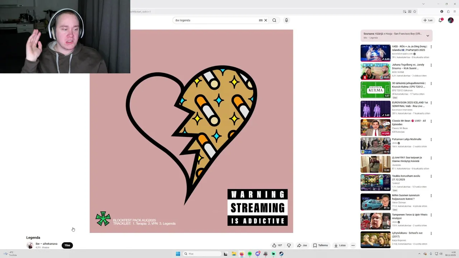Share the video with Jaa button
459x258 pixels.
[302, 245]
